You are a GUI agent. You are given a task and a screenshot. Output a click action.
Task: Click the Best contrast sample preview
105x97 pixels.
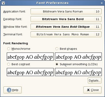point(30,72)
